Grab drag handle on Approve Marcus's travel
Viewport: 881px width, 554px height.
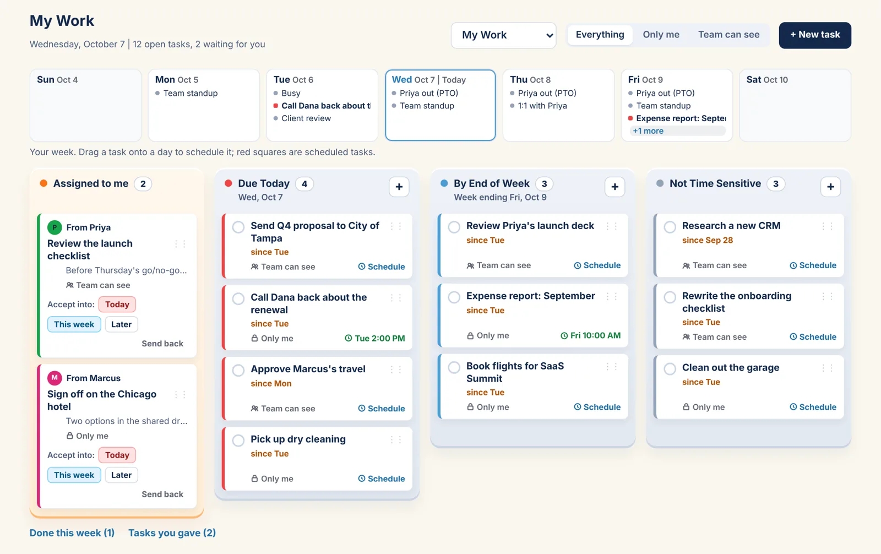point(396,370)
